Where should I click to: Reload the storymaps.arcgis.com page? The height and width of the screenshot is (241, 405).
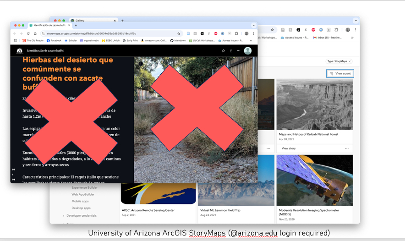(x=28, y=33)
